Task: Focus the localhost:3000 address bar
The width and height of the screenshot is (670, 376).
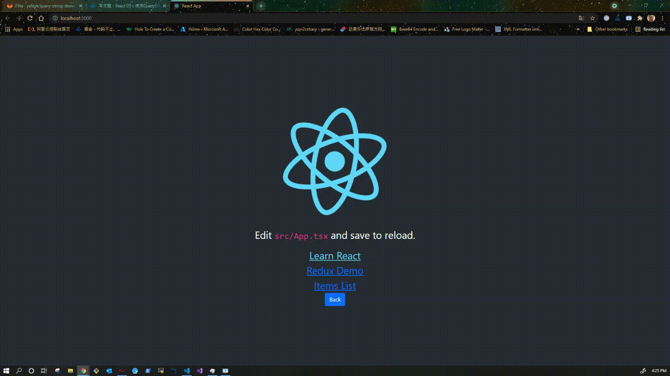Action: pos(323,18)
